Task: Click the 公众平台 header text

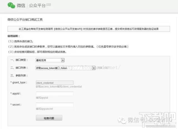Action: [x=37, y=6]
